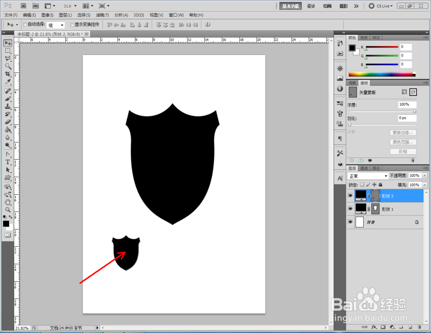The height and width of the screenshot is (333, 431).
Task: Select the Zoom tool
Action: click(x=8, y=209)
